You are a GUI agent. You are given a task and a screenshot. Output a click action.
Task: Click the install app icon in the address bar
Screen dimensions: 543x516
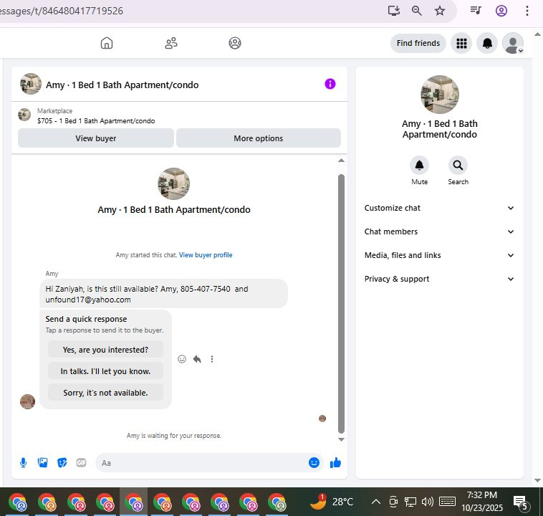[394, 11]
